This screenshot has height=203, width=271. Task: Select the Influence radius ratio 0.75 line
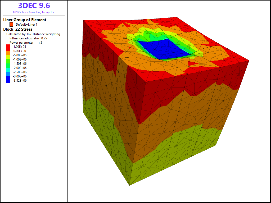pyautogui.click(x=28, y=38)
